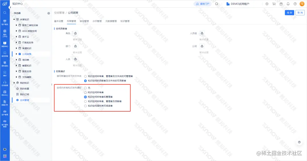This screenshot has width=307, height=161.
Task: Click the circular target icon in header
Action: click(x=267, y=4)
